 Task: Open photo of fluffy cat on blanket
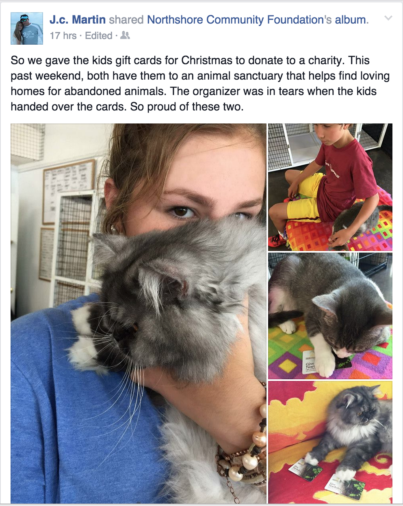tap(330, 442)
